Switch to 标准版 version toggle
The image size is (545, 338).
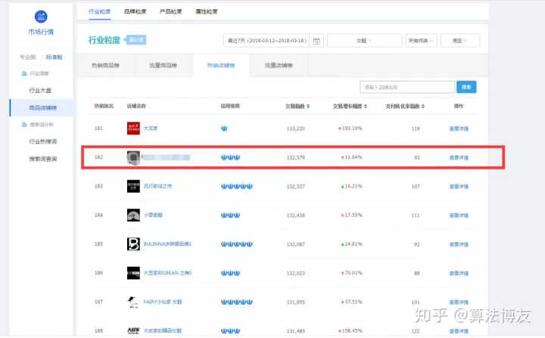click(x=54, y=57)
